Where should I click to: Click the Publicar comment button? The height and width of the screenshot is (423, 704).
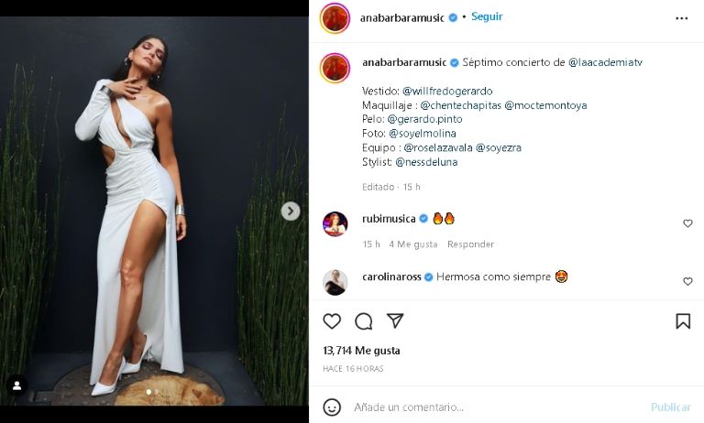(x=670, y=407)
